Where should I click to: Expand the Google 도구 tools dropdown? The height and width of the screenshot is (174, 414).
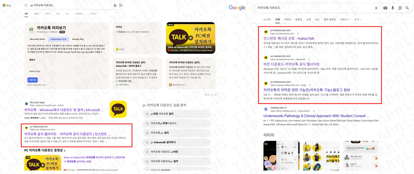click(358, 20)
